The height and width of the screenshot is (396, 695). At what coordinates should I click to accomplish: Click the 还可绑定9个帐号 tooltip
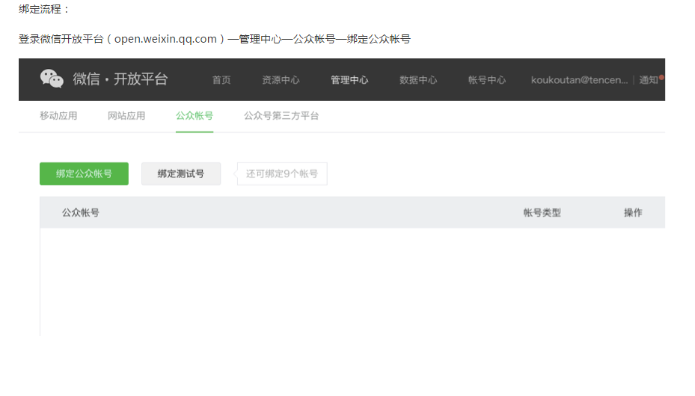point(281,174)
